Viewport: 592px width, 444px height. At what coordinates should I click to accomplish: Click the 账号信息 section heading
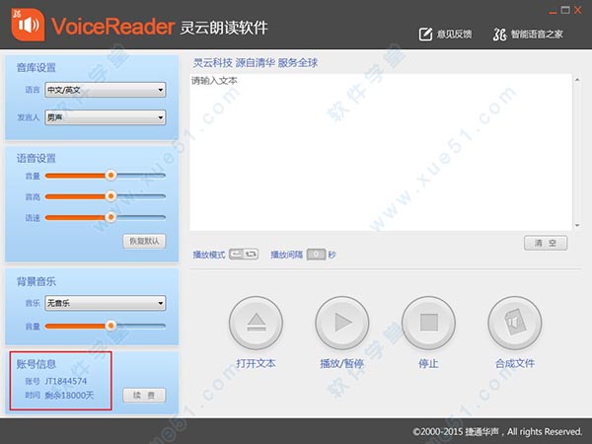click(x=37, y=364)
